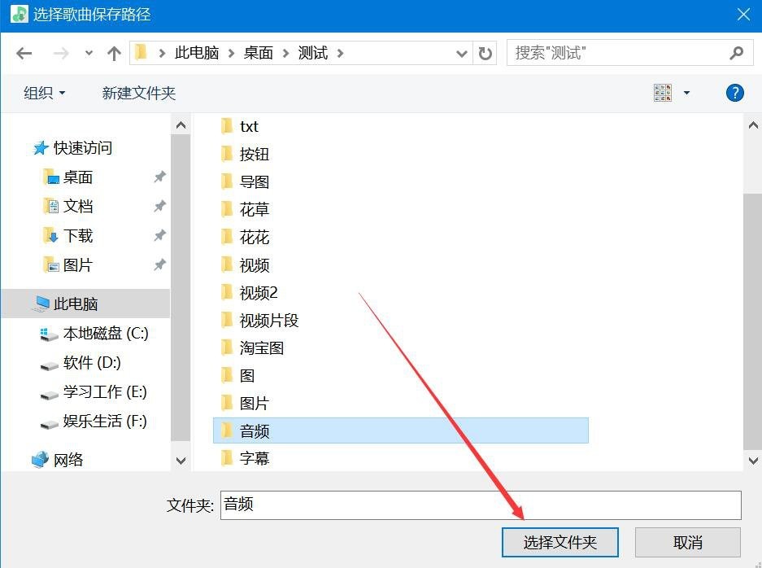
Task: Select the 视频片段 folder
Action: (268, 321)
